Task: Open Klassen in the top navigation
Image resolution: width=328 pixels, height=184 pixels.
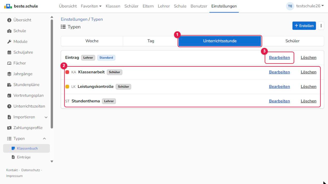Action: point(113,6)
